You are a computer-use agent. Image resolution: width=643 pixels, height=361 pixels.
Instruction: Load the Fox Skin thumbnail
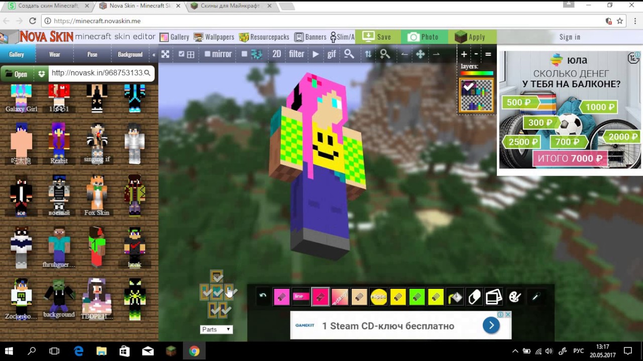96,196
